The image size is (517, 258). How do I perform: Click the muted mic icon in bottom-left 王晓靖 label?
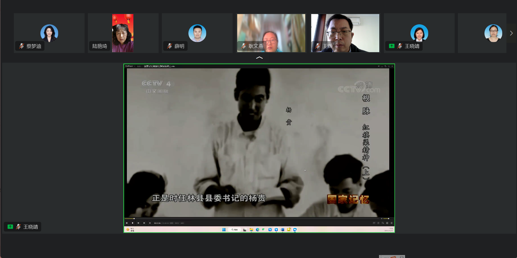18,227
